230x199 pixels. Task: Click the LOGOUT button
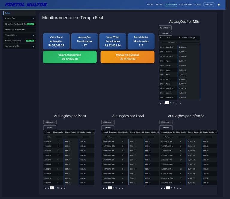coord(209,4)
